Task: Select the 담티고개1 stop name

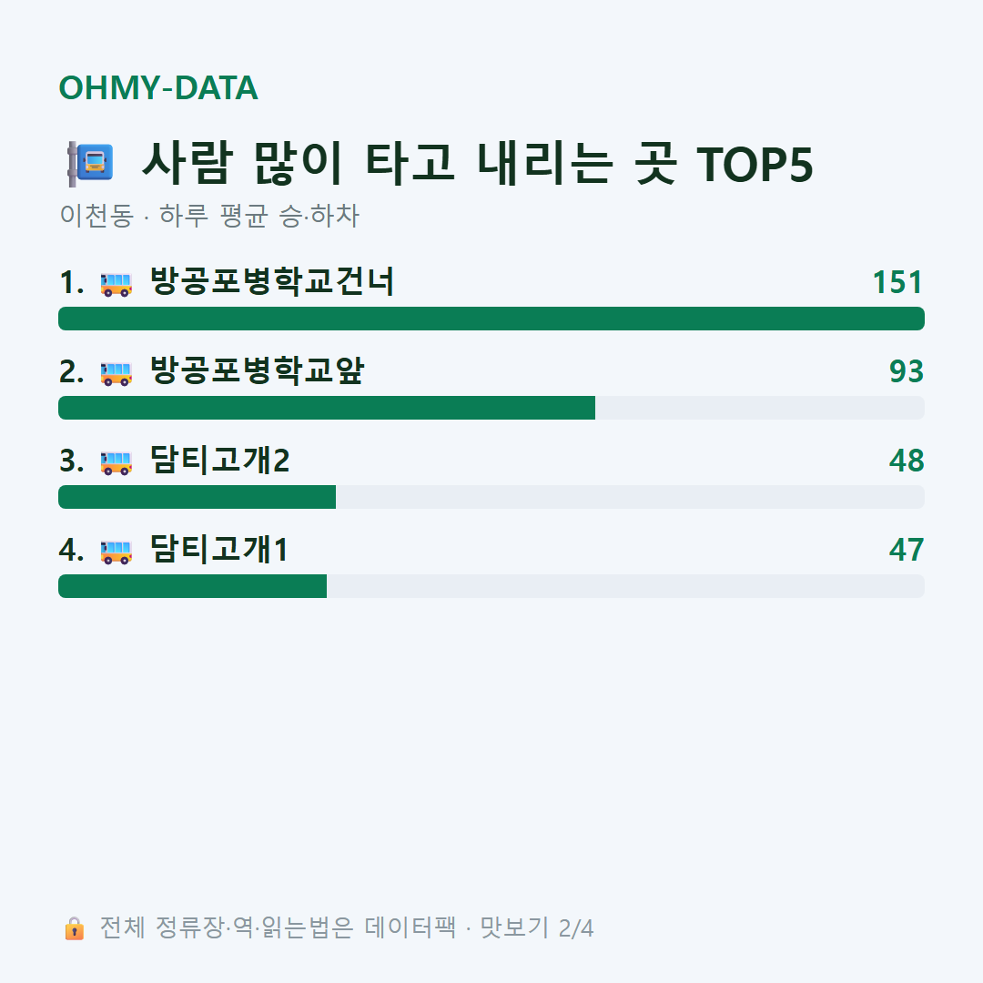Action: pos(218,549)
